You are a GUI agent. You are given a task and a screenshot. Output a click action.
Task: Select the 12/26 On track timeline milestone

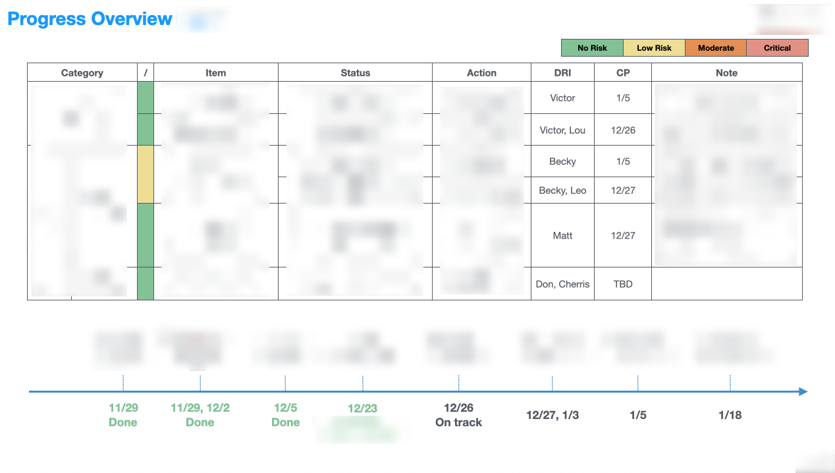tap(458, 415)
